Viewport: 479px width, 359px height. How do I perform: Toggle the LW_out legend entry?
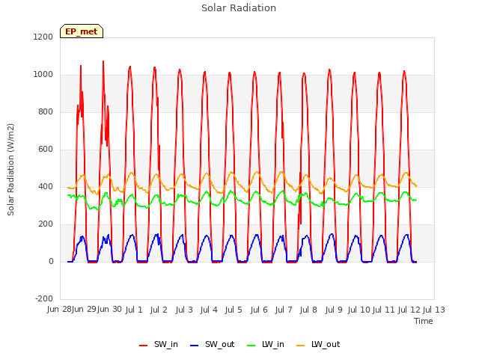[318, 344]
